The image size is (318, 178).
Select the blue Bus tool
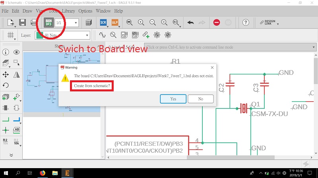(16, 119)
